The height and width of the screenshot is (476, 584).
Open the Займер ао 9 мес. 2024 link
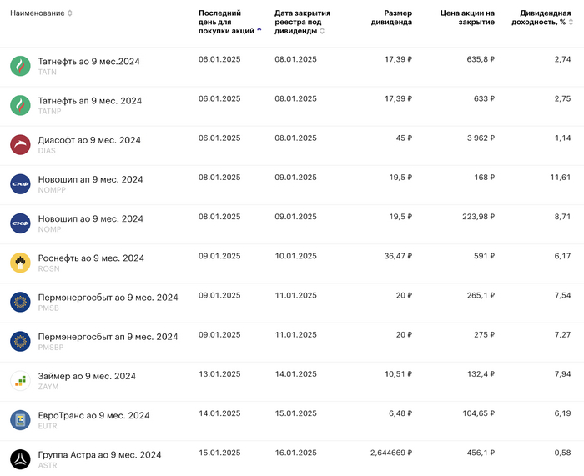click(x=87, y=377)
